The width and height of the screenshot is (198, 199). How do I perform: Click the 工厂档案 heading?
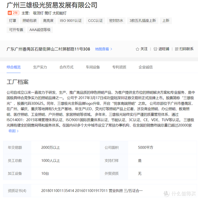pos(18,82)
